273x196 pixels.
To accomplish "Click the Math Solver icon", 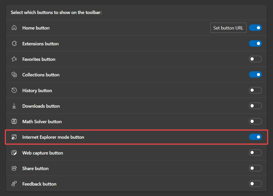I will coord(14,121).
